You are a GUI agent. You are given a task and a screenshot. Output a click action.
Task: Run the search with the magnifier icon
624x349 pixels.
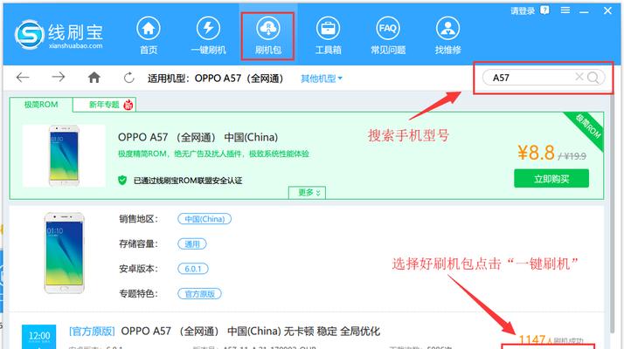point(593,77)
